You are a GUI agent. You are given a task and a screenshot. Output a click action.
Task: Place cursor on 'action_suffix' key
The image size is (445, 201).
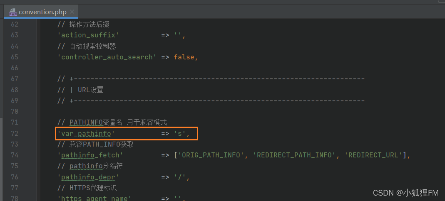pos(88,35)
